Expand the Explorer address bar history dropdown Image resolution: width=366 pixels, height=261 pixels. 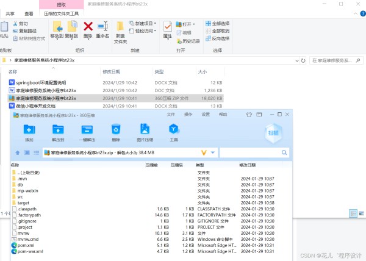click(297, 60)
